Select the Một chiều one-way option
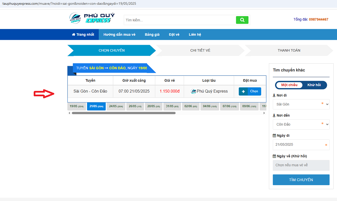337x201 pixels. (289, 85)
